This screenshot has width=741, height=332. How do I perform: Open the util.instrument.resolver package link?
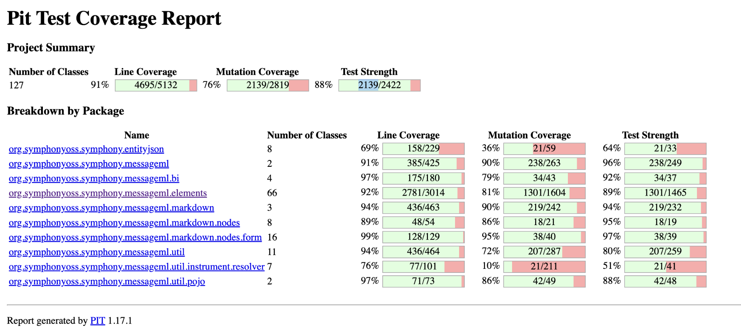pyautogui.click(x=136, y=267)
